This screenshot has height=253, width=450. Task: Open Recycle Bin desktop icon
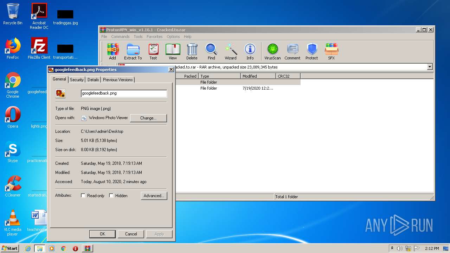[13, 14]
